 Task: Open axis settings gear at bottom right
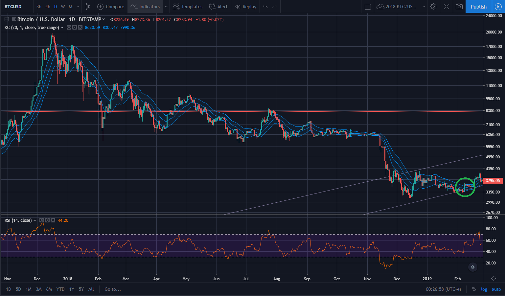[494, 278]
